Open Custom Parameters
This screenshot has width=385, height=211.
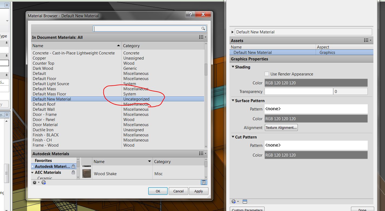point(247,209)
